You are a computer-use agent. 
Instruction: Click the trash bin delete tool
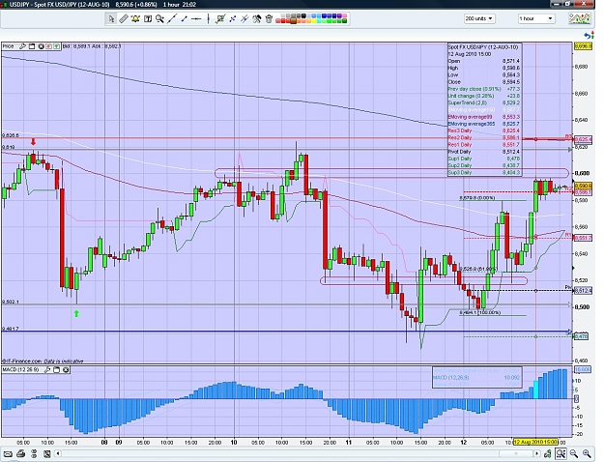(269, 18)
